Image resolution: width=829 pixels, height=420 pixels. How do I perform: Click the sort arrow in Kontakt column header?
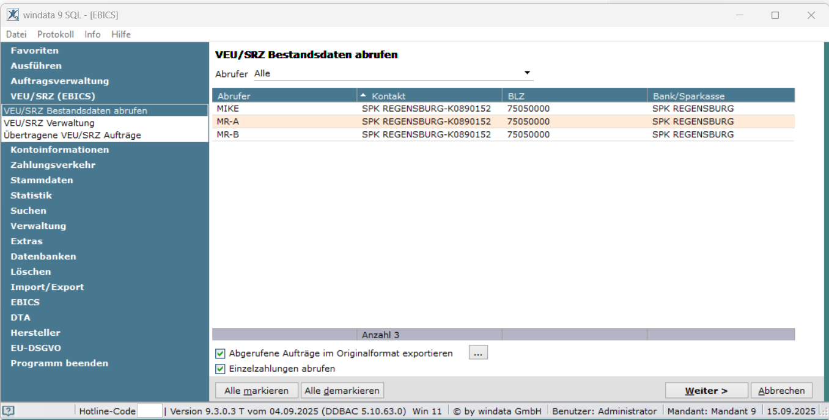pyautogui.click(x=364, y=96)
